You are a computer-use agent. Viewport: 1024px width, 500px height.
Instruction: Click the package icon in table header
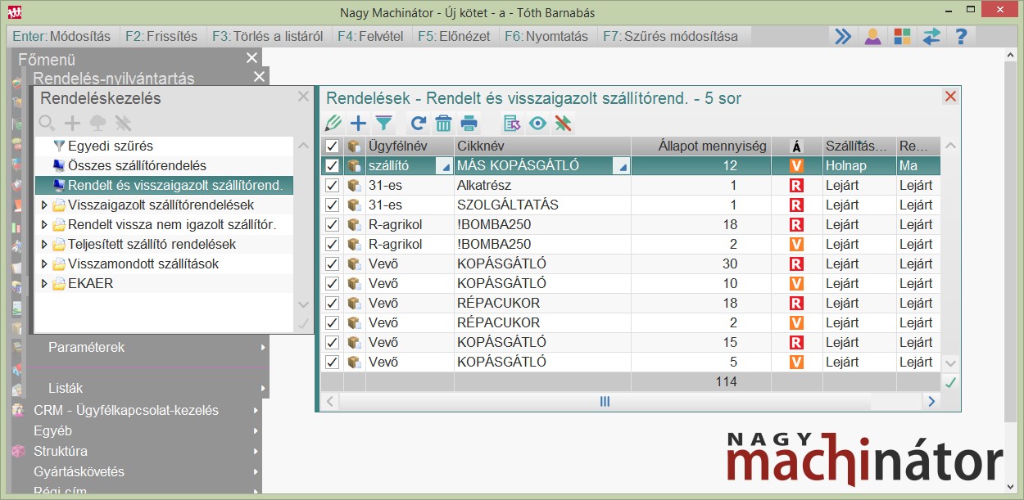(355, 146)
